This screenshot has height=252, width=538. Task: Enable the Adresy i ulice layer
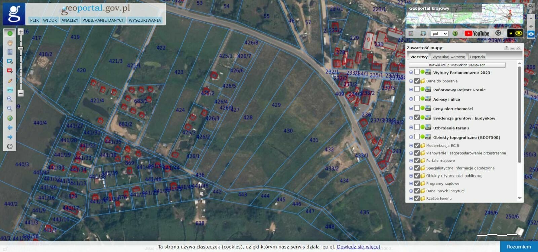pos(417,99)
